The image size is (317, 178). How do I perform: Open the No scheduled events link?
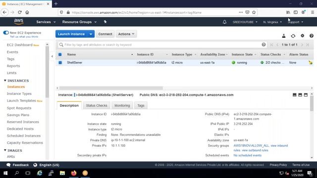point(248,155)
